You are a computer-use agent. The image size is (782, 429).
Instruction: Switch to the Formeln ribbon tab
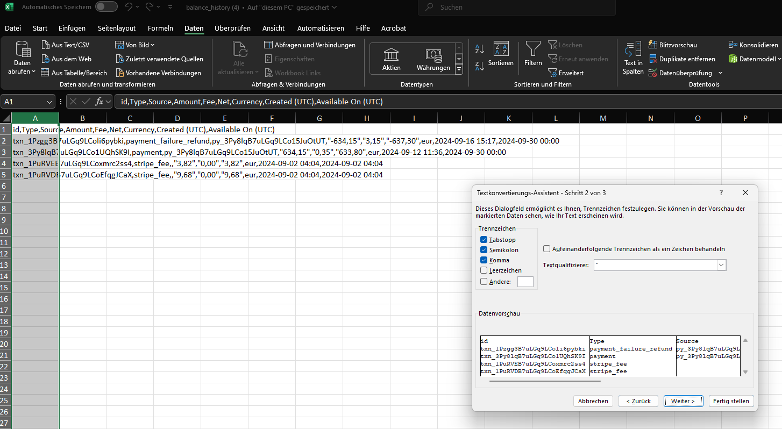pyautogui.click(x=160, y=28)
